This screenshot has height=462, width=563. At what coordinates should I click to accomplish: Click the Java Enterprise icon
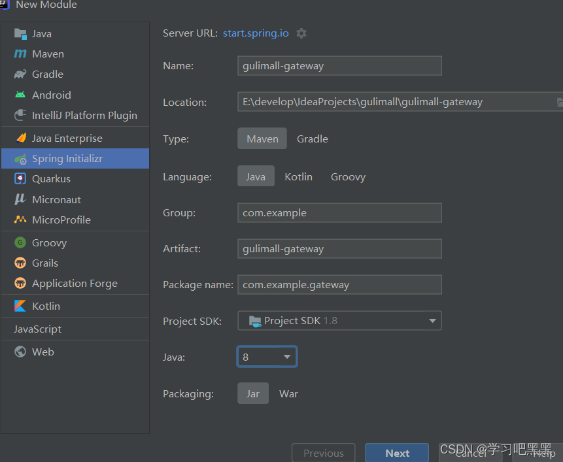click(x=21, y=138)
